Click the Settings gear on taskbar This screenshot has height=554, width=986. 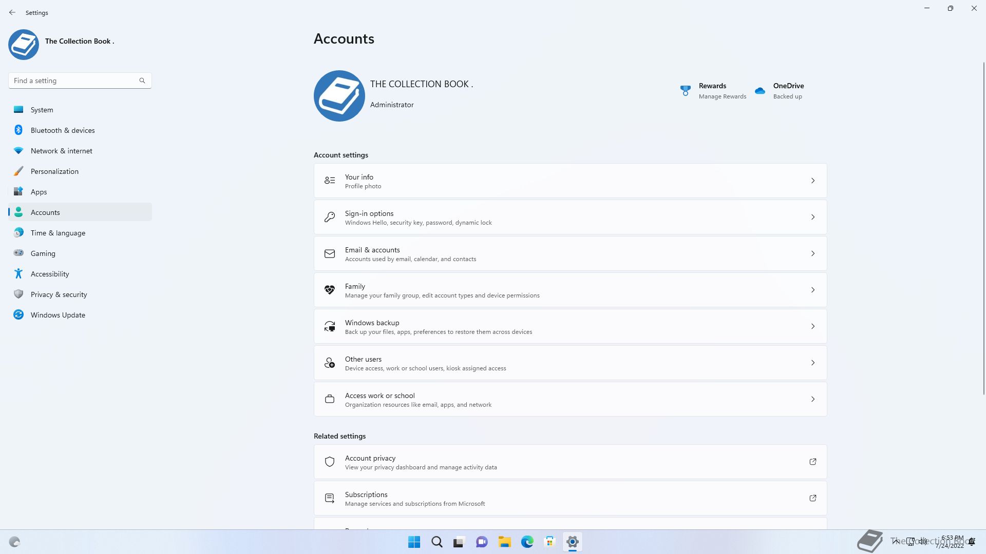point(572,542)
